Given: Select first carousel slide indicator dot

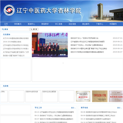Looking at the screenshot, I should click(x=61, y=55).
